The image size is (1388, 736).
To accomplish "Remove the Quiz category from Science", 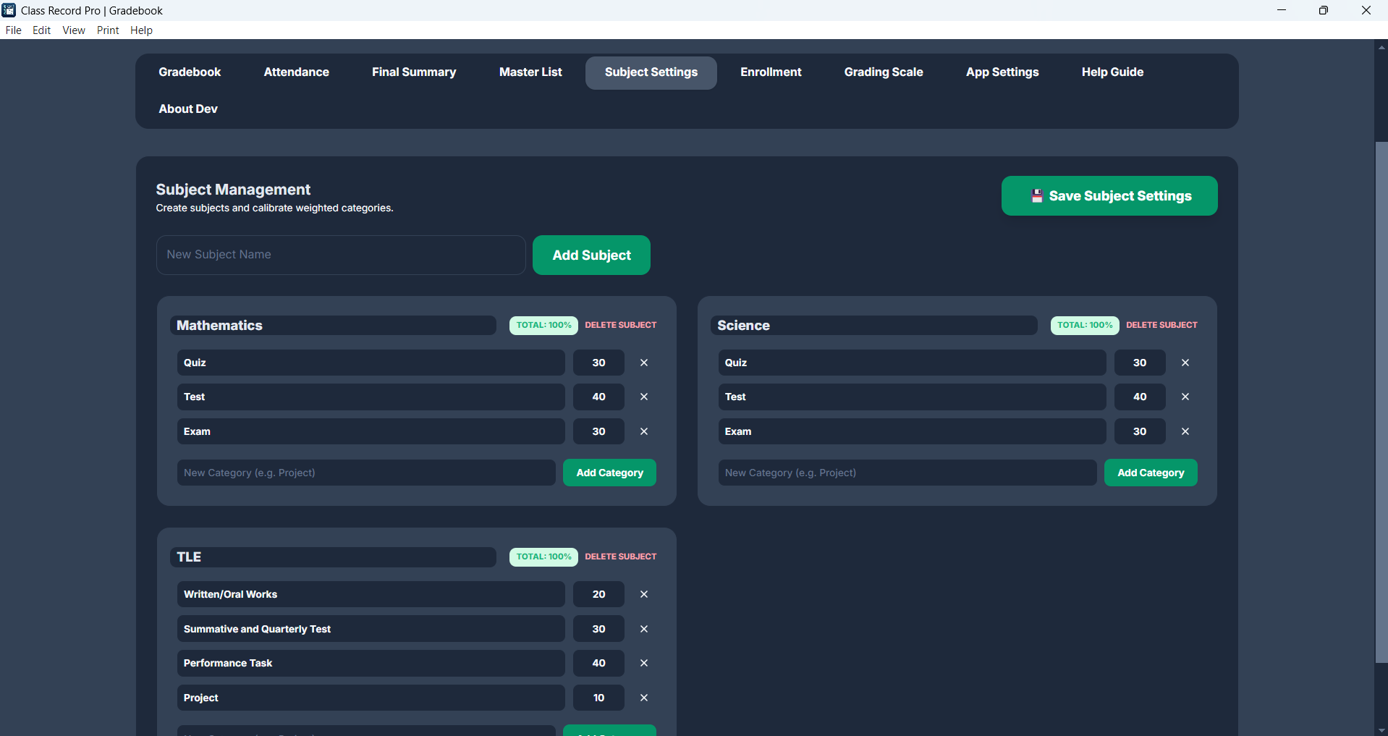I will pyautogui.click(x=1185, y=363).
